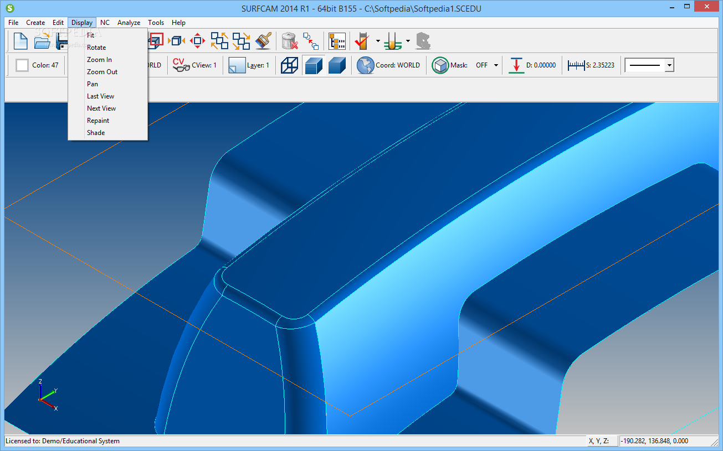Open dropdown arrow beside cutter icon
This screenshot has width=723, height=451.
(408, 41)
